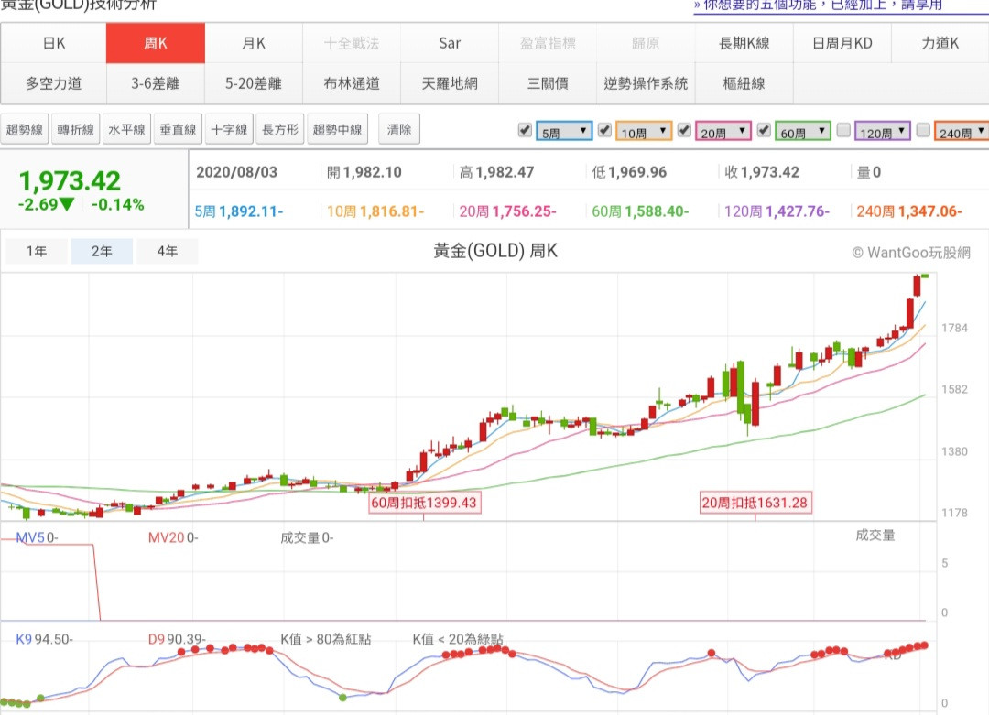Open the 布林通道 indicator tab
The width and height of the screenshot is (989, 715).
[x=352, y=83]
